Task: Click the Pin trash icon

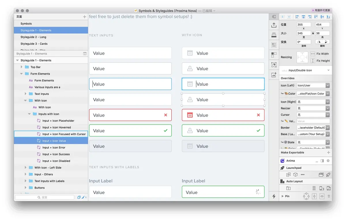Action: pos(328,196)
